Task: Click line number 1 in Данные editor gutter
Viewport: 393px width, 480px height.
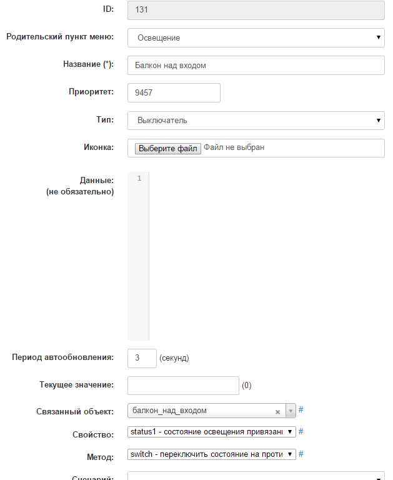Action: click(x=139, y=179)
